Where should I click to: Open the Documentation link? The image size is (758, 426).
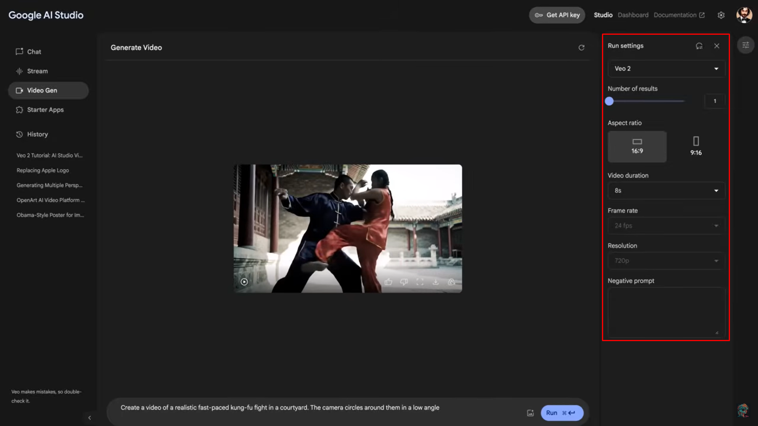coord(675,15)
